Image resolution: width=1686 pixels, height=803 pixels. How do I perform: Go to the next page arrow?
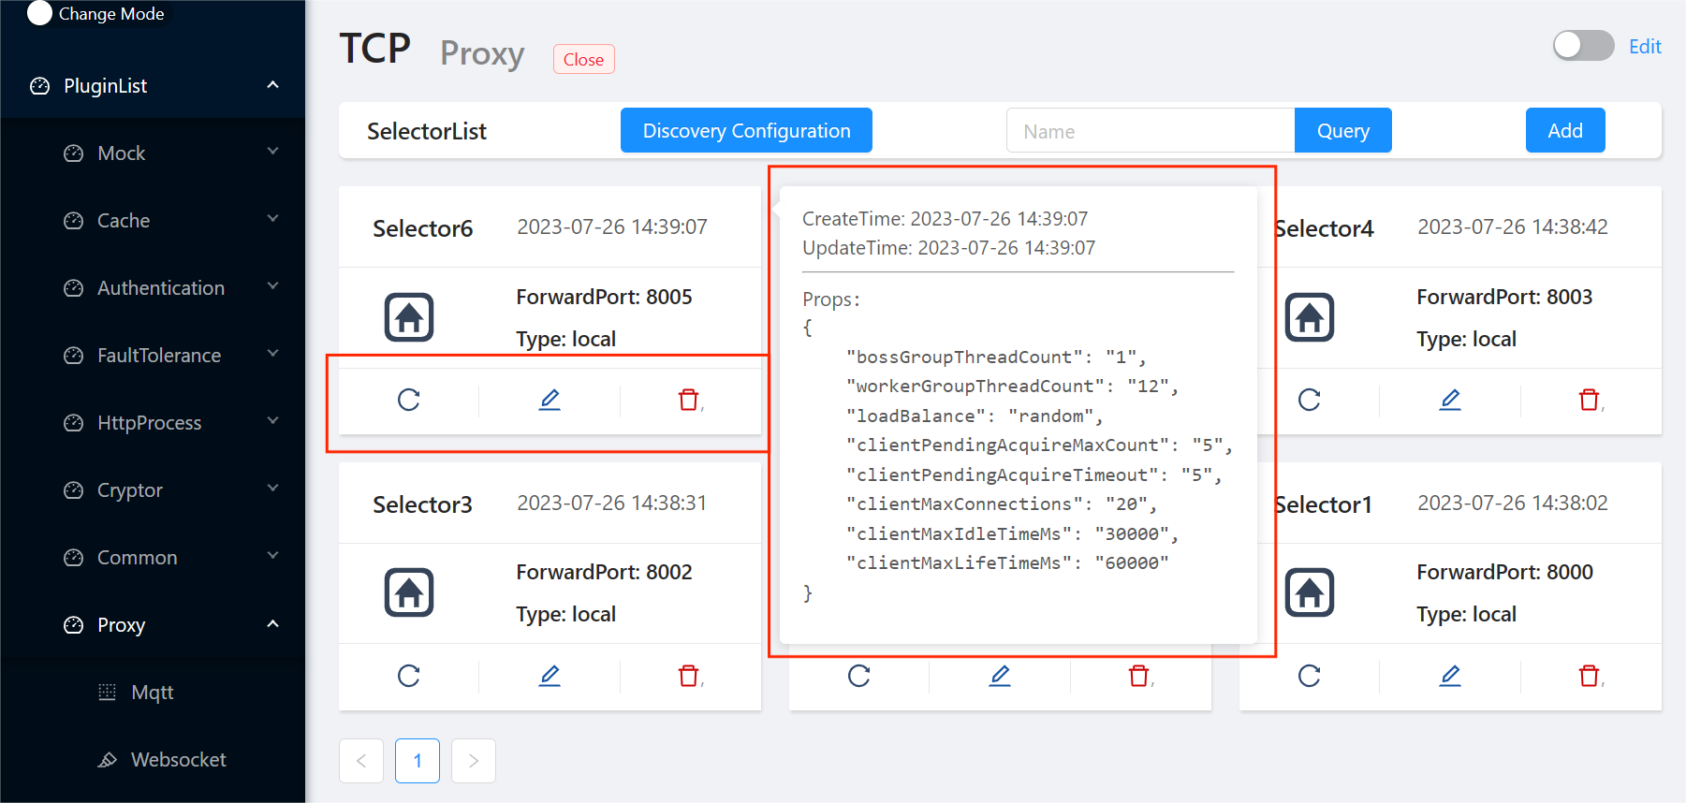coord(474,761)
